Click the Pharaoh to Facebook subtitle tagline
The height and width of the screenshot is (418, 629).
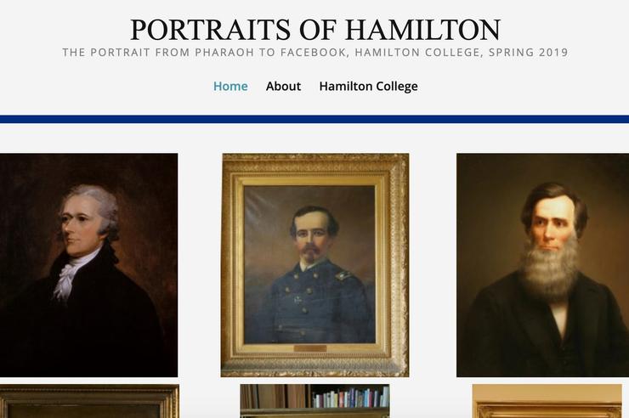click(315, 53)
